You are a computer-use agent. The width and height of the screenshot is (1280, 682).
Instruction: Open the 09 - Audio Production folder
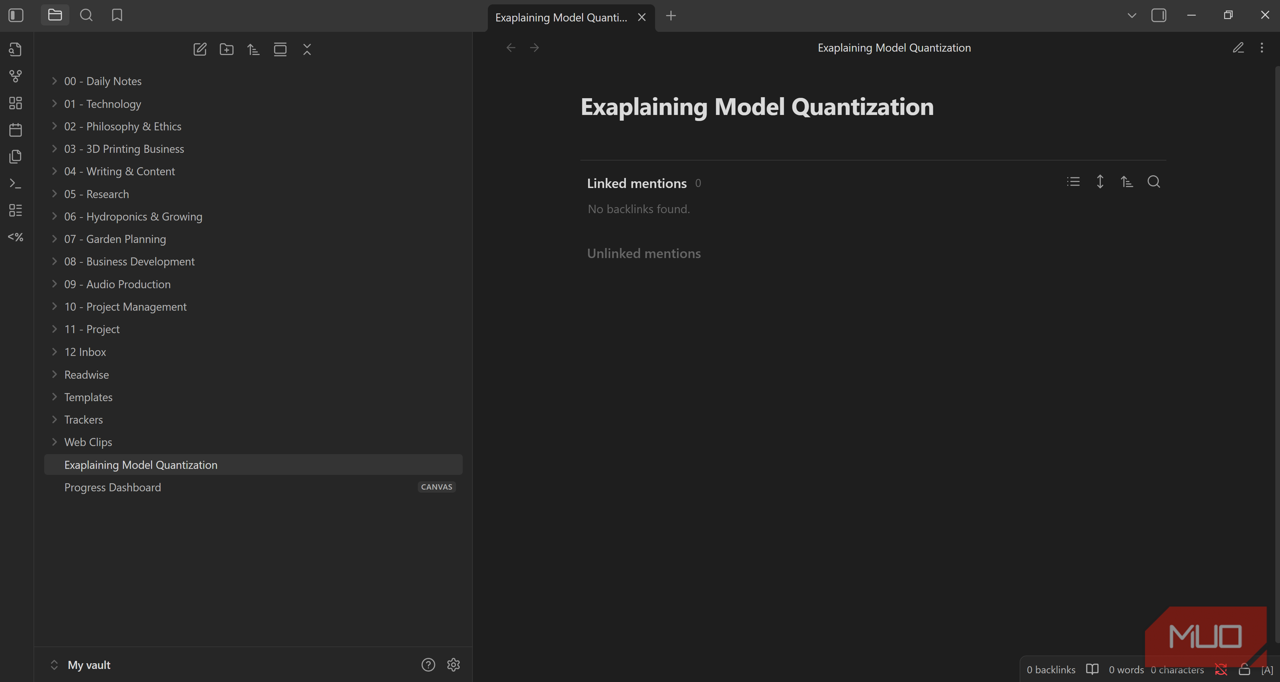tap(253, 284)
